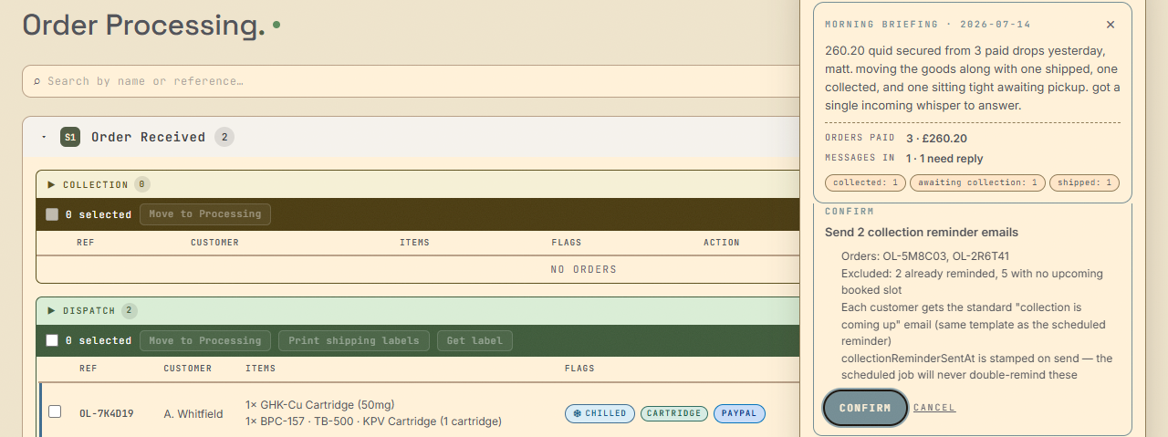This screenshot has height=437, width=1168.
Task: Click REF column header in Collection table
Action: (86, 243)
